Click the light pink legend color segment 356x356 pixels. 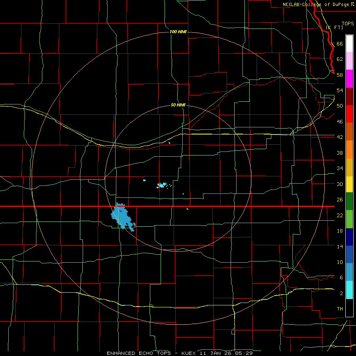pos(349,61)
